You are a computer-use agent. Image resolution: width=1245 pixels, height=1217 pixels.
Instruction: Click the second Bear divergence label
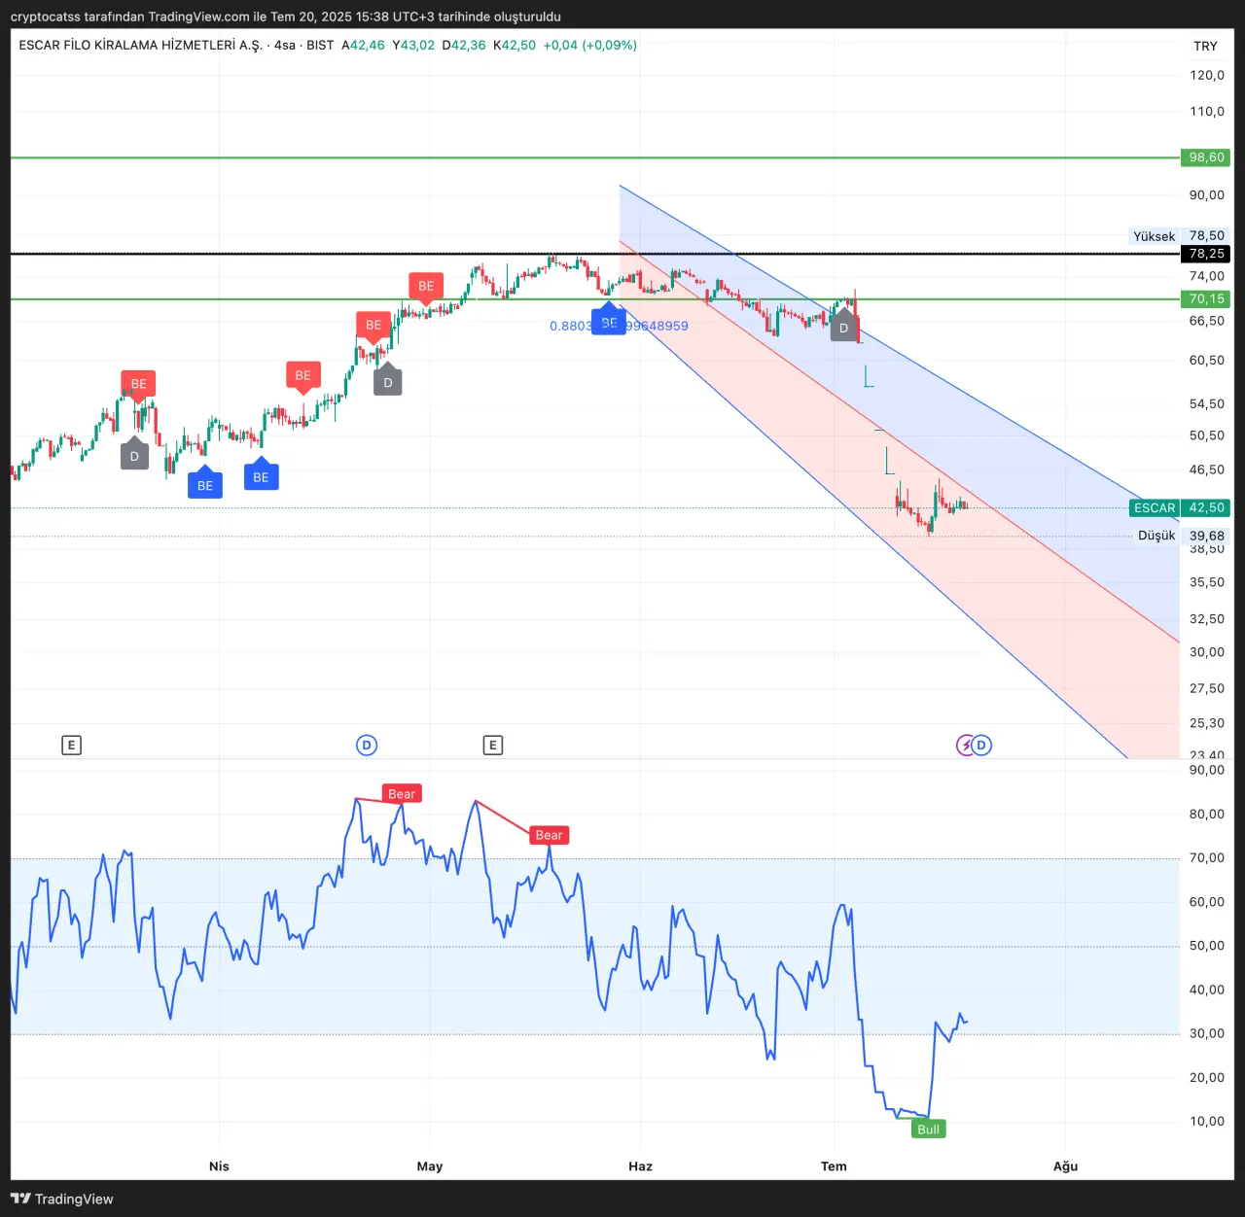click(x=549, y=835)
